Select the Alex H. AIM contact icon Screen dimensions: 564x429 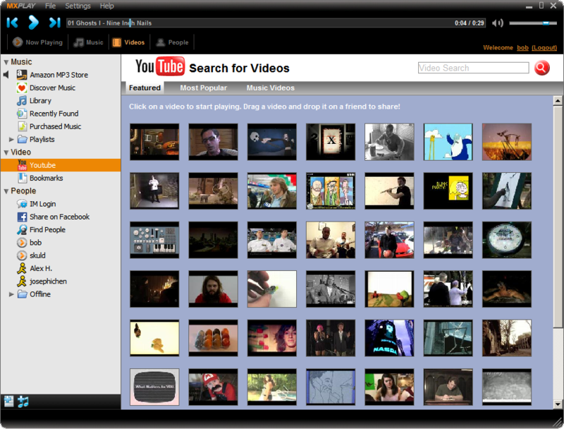(22, 269)
